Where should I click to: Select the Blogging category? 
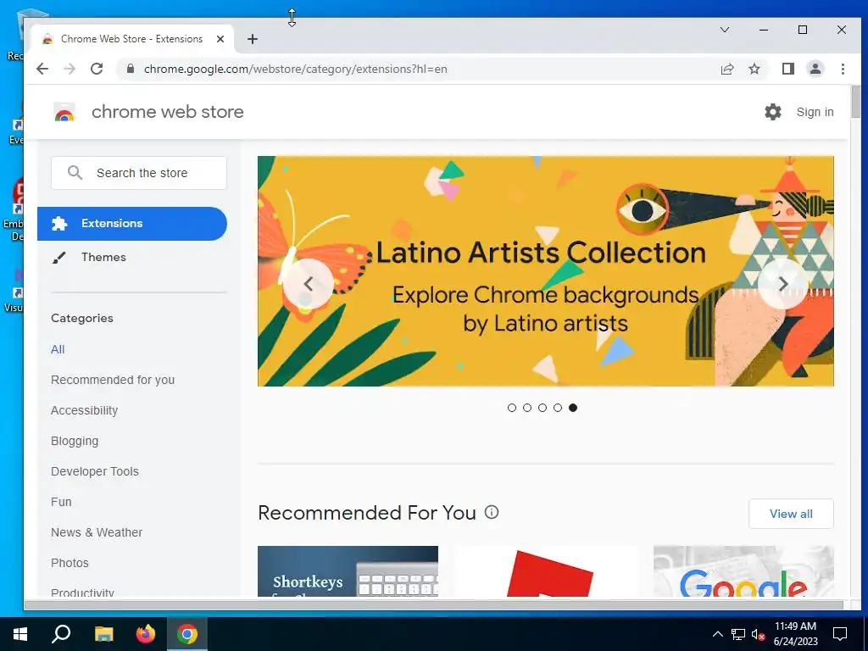[x=75, y=441]
